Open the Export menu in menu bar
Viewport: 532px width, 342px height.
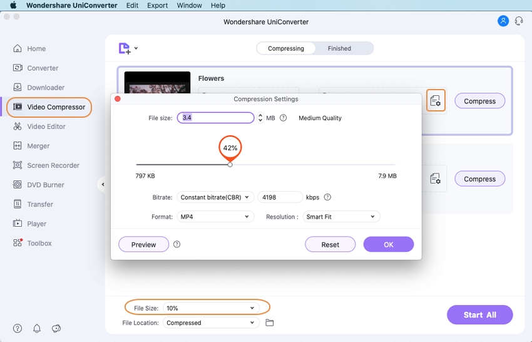click(157, 5)
